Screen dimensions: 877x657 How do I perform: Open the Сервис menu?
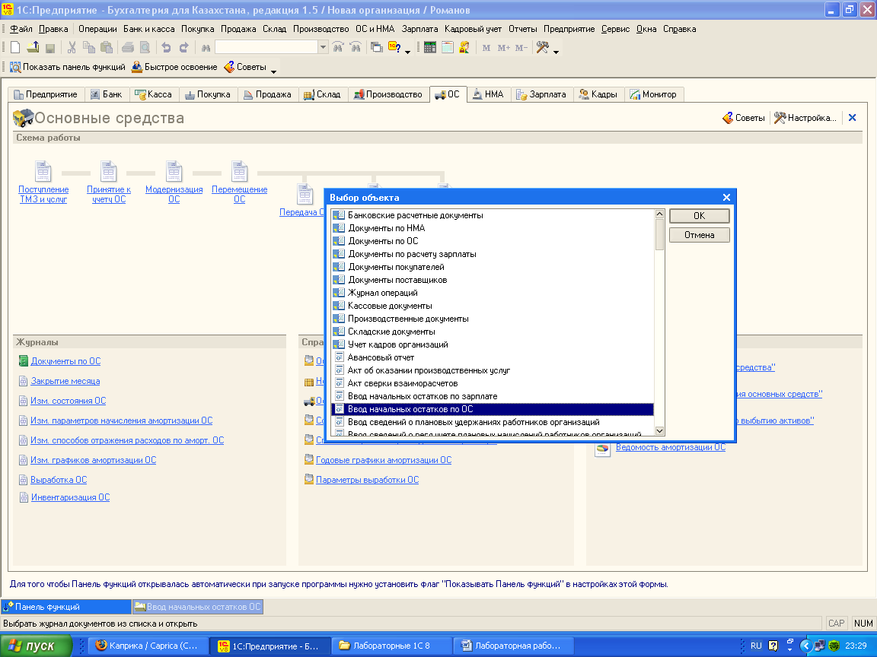tap(615, 29)
